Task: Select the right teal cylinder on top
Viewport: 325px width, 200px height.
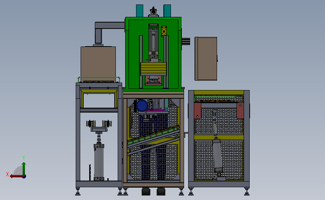Action: point(167,11)
